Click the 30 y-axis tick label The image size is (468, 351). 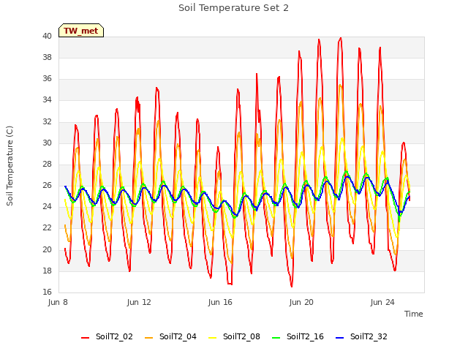click(47, 143)
